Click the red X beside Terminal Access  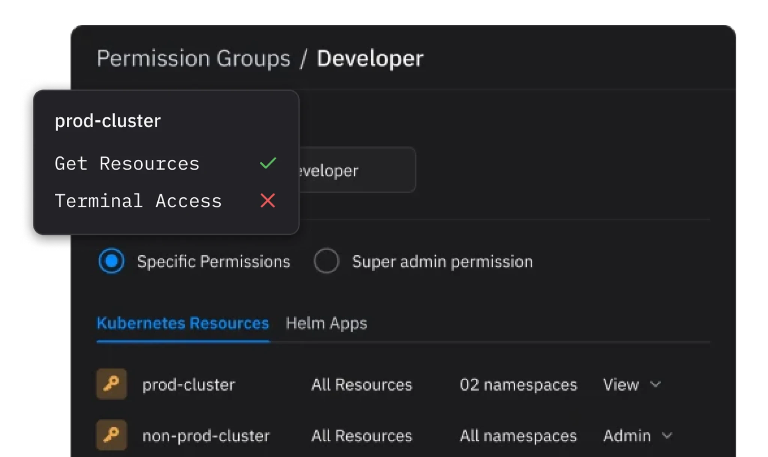coord(268,201)
